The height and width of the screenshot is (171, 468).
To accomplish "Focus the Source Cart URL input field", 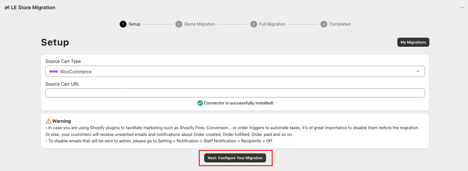I will point(235,93).
